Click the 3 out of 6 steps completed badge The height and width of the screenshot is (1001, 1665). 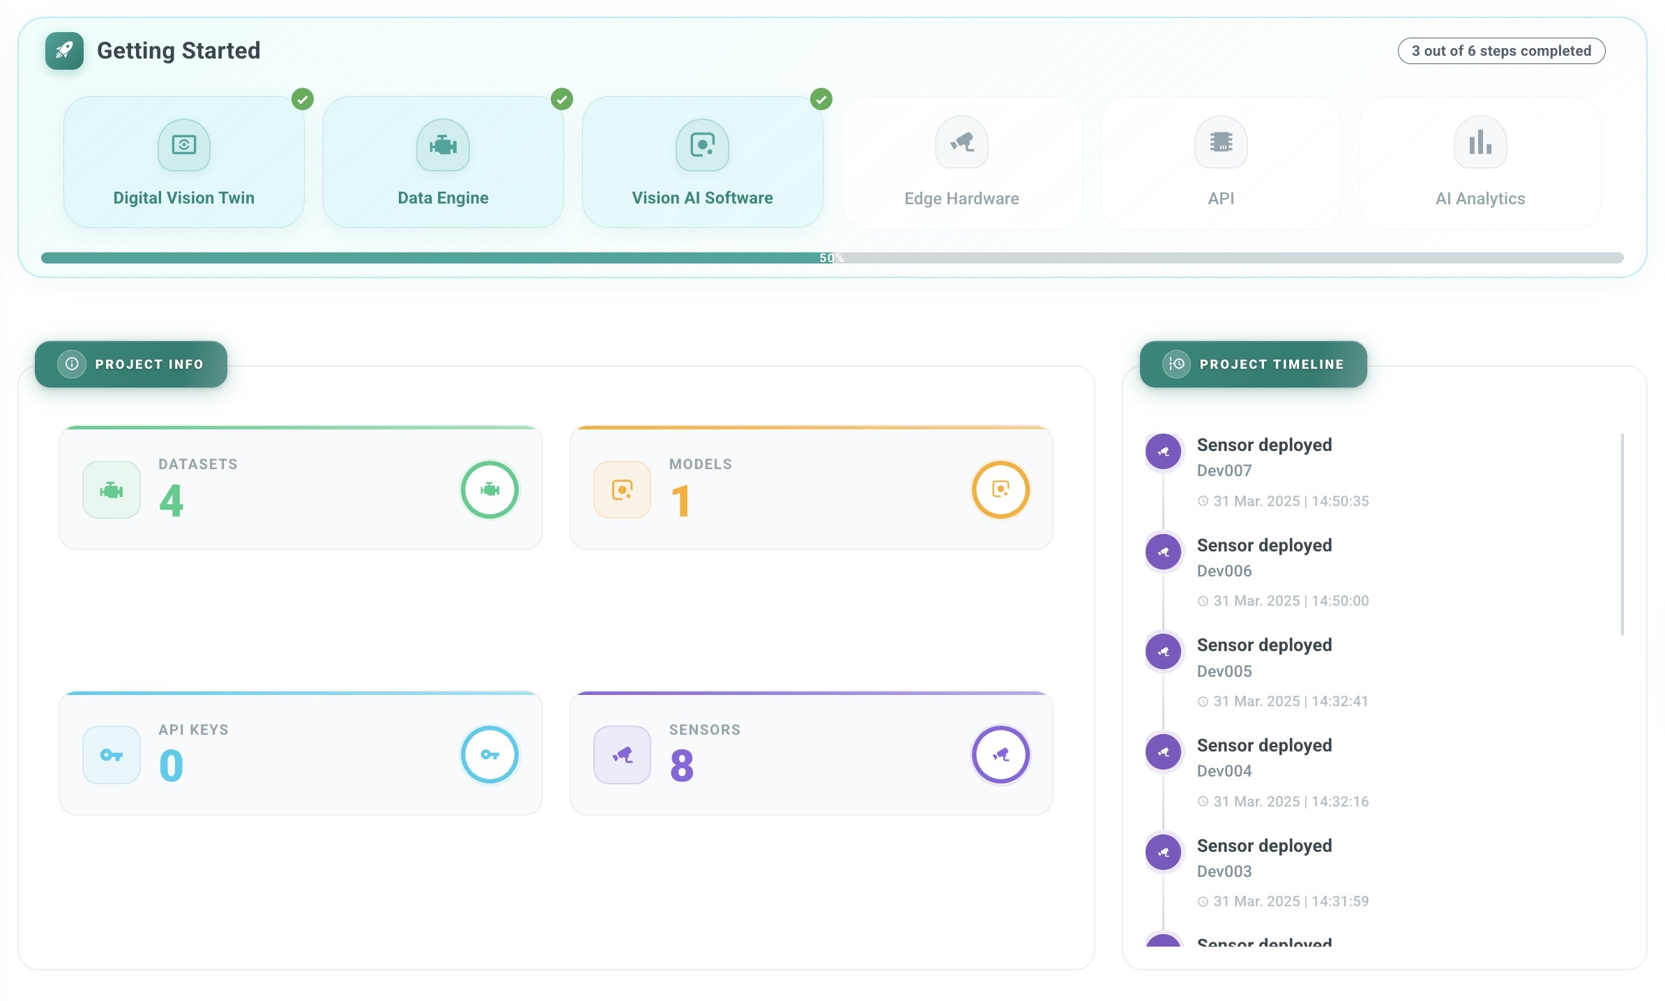pos(1501,51)
